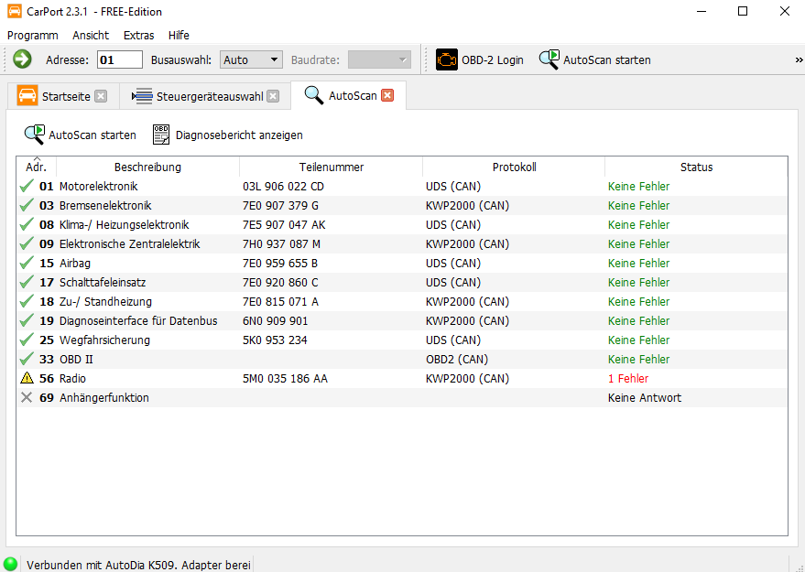Open the Busauswahl dropdown
Screen dimensions: 805x572
click(x=252, y=59)
